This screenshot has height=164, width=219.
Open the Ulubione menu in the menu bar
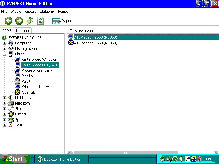tap(47, 11)
